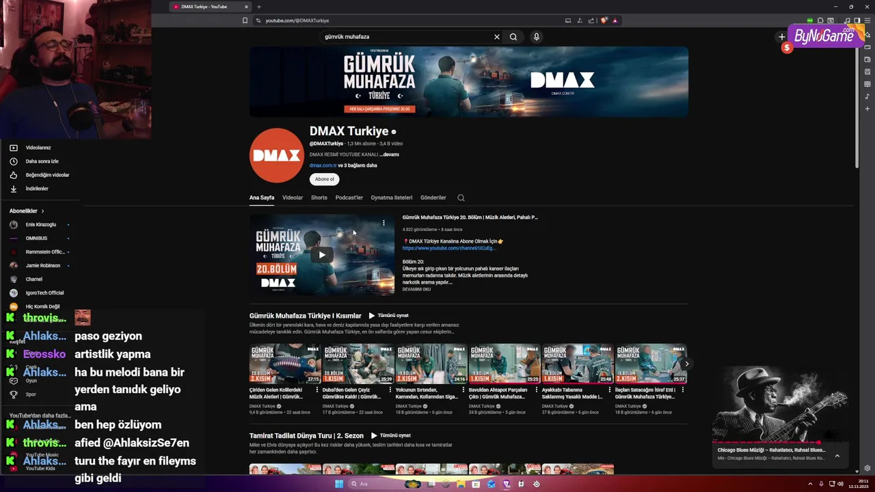Screen dimensions: 875x492
Task: Open the İlaçları Satacağını İtiraf Etti thumbnail
Action: [651, 364]
